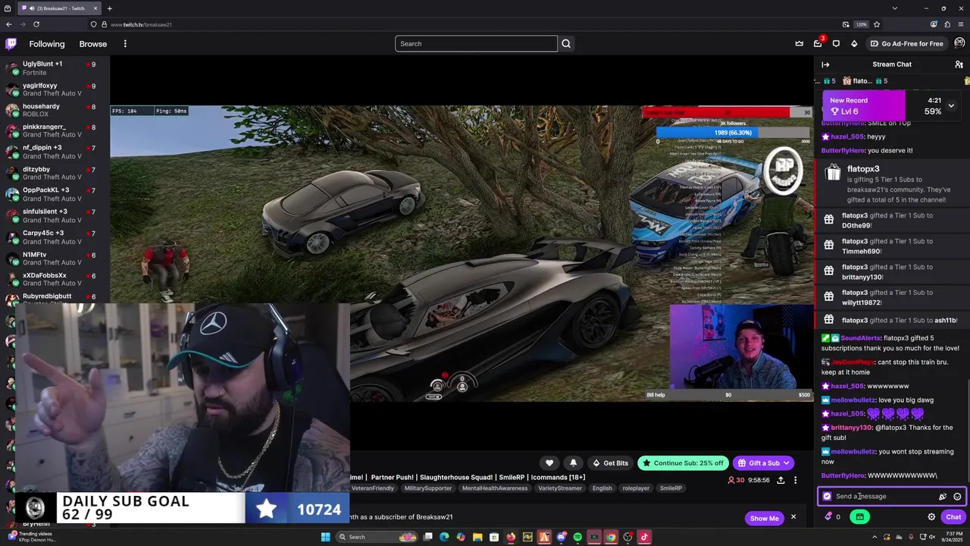The height and width of the screenshot is (546, 970).
Task: Open the emote picker smiley
Action: 957,497
